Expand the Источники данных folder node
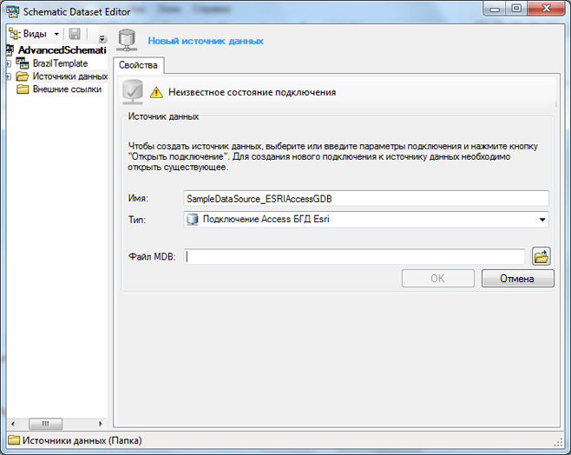The height and width of the screenshot is (455, 571). pyautogui.click(x=9, y=77)
